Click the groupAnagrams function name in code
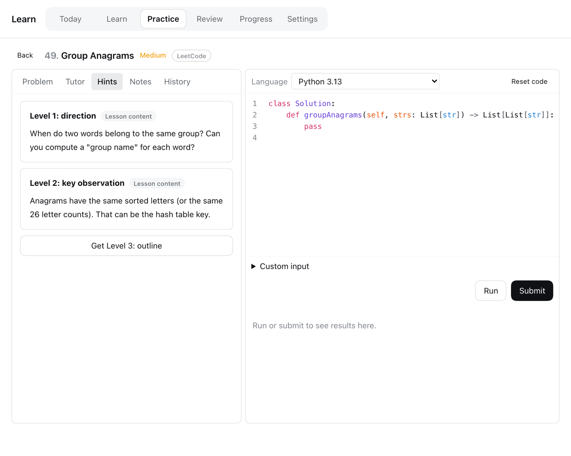571x456 pixels. coord(333,115)
